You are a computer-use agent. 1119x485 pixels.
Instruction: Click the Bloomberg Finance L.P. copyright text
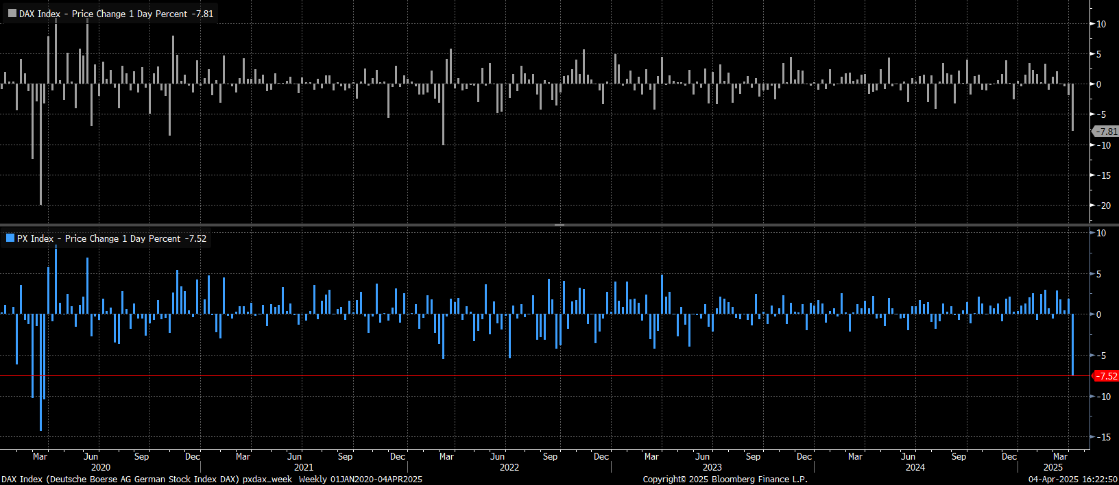tap(725, 479)
